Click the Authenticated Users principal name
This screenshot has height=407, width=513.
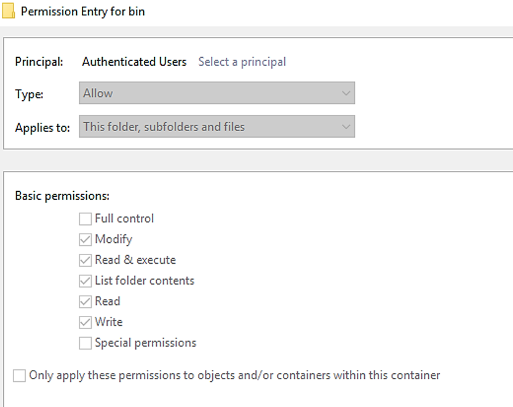tap(134, 61)
